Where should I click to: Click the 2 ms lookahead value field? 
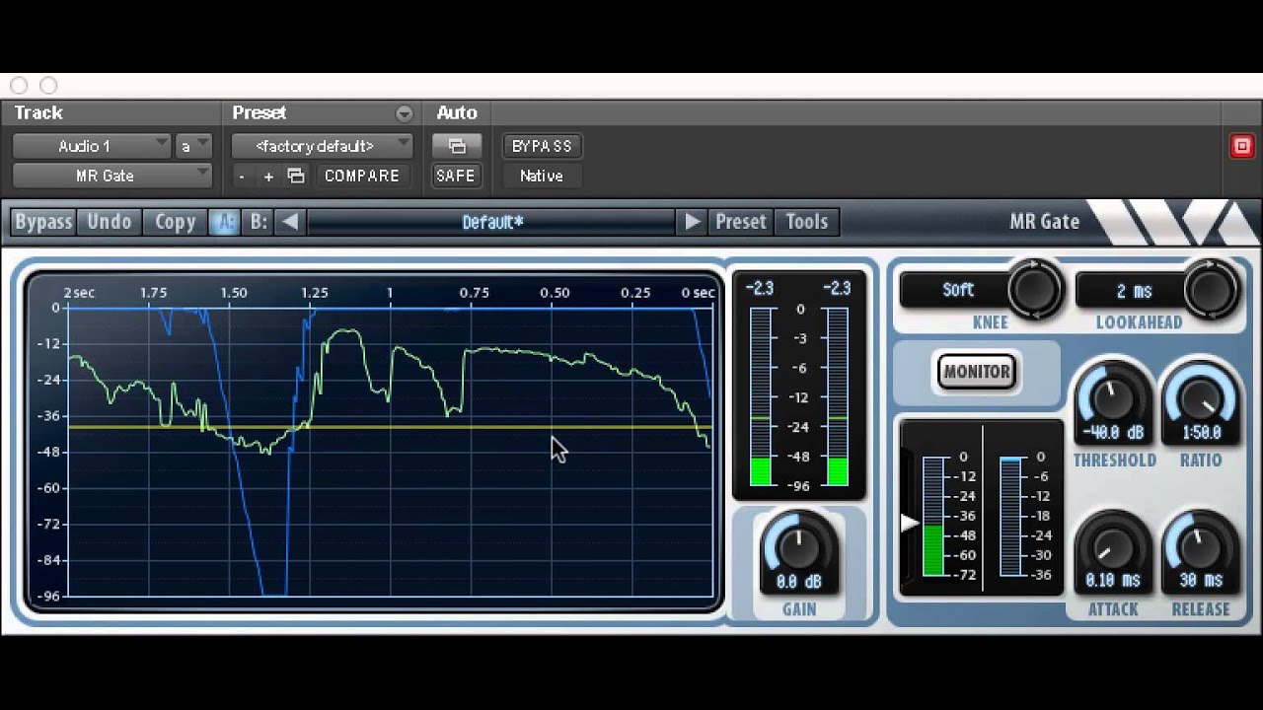click(1134, 291)
